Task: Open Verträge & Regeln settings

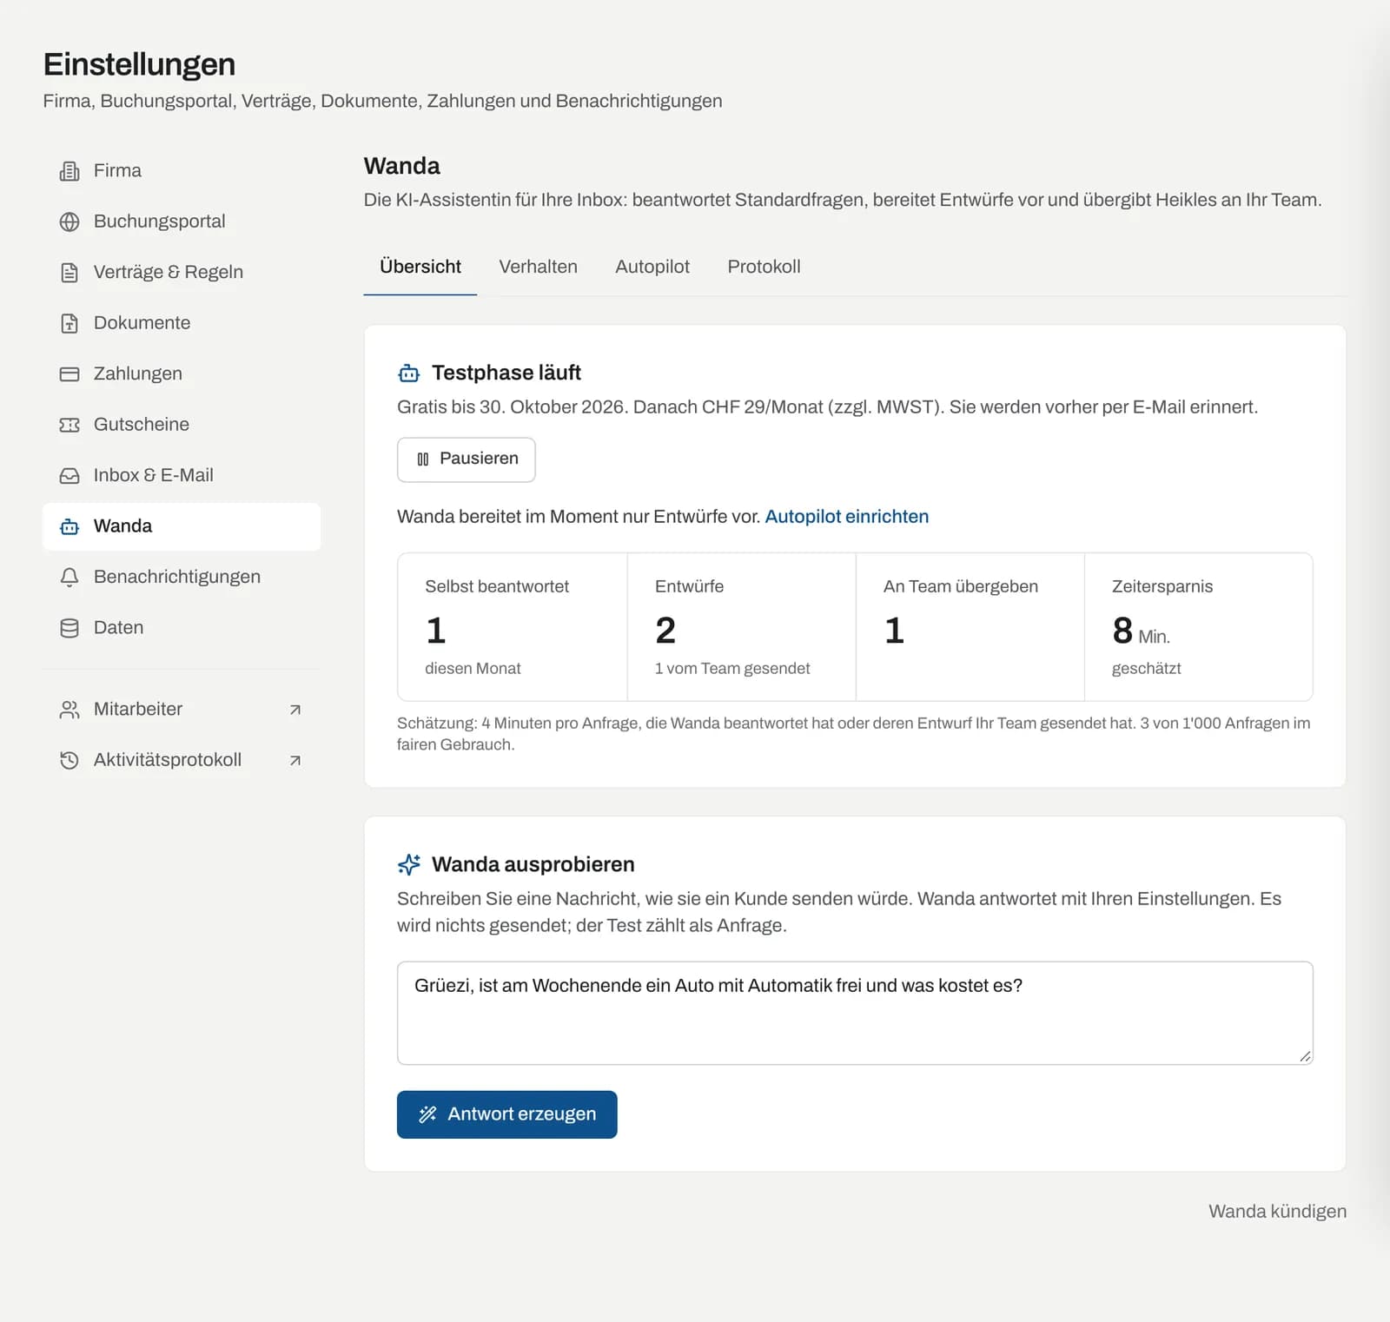Action: pos(182,273)
